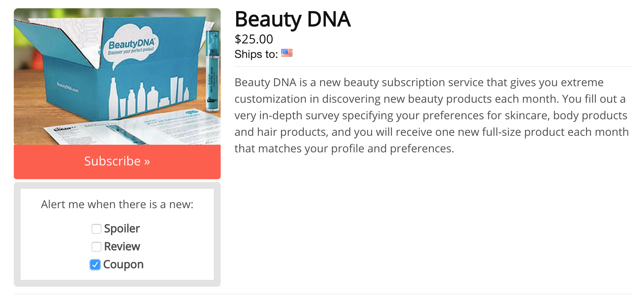Enable the Review alert checkbox
The image size is (633, 295).
point(97,247)
